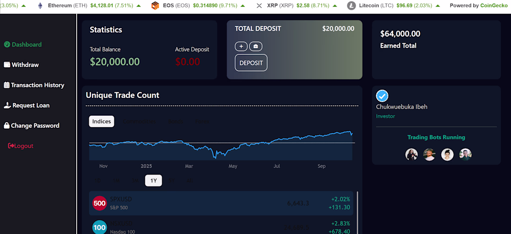Select the Indices tab
This screenshot has width=511, height=234.
tap(101, 122)
